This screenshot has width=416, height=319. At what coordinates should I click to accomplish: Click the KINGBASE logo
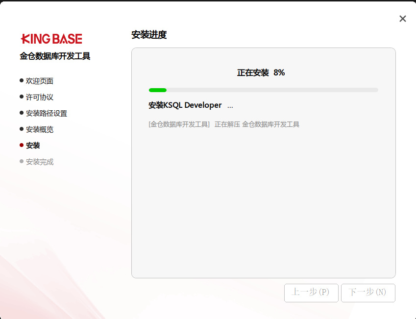[x=51, y=39]
